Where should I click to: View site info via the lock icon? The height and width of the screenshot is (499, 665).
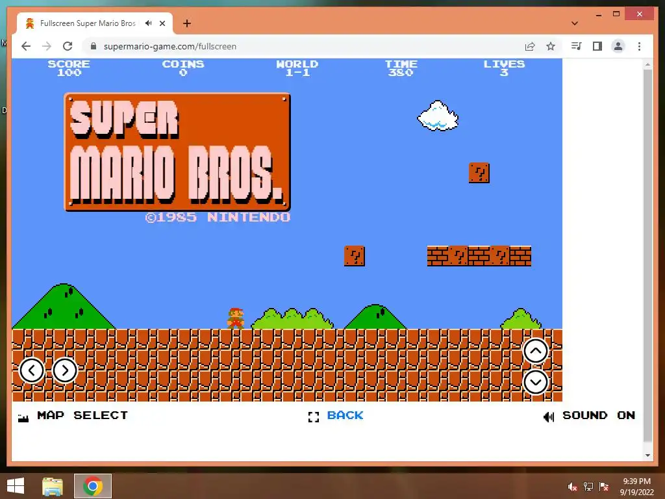tap(94, 46)
